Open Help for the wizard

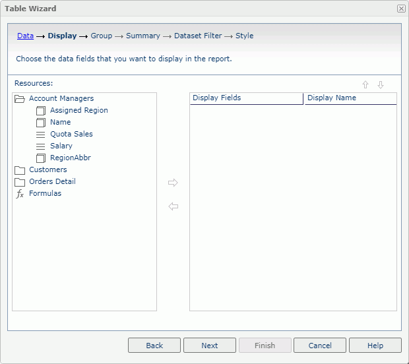point(375,346)
